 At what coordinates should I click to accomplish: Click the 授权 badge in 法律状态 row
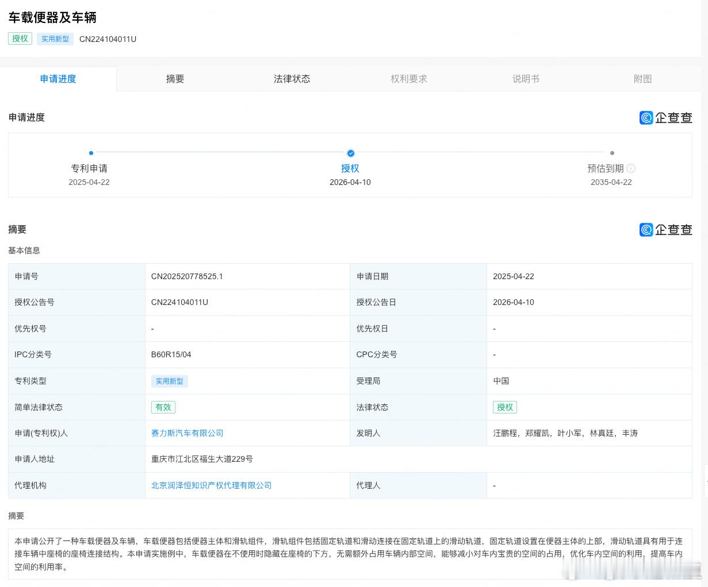(x=504, y=407)
